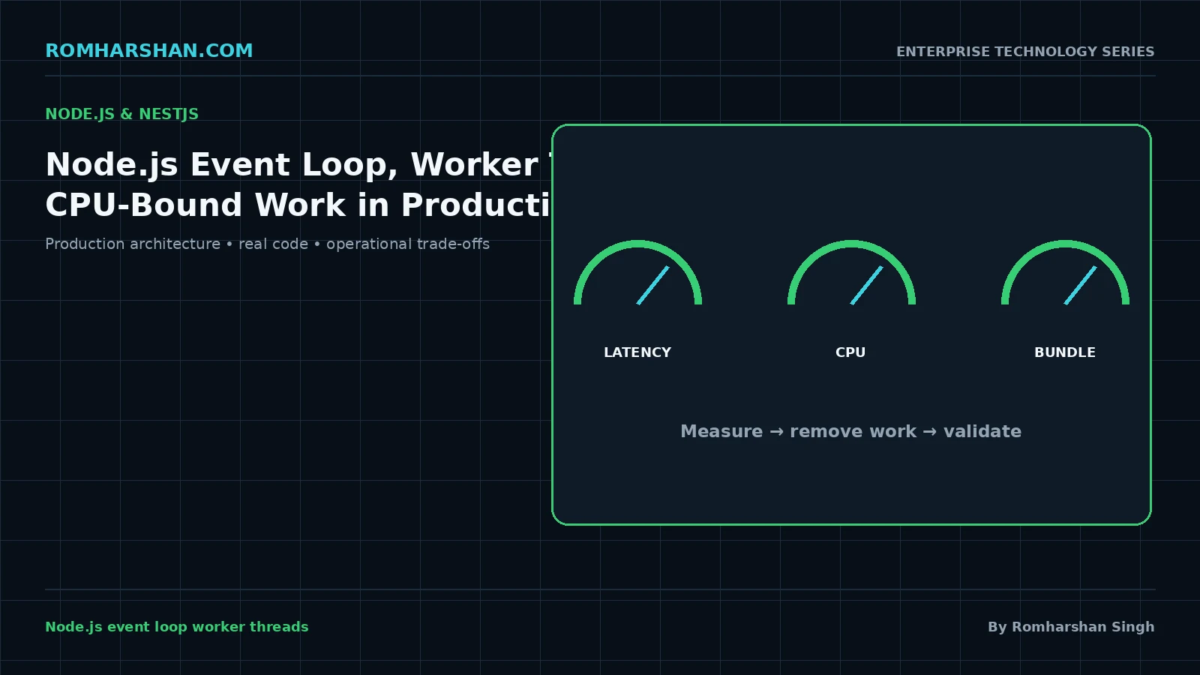Click the gauge icon above CPU
Screen dimensions: 1200x675
(851, 272)
